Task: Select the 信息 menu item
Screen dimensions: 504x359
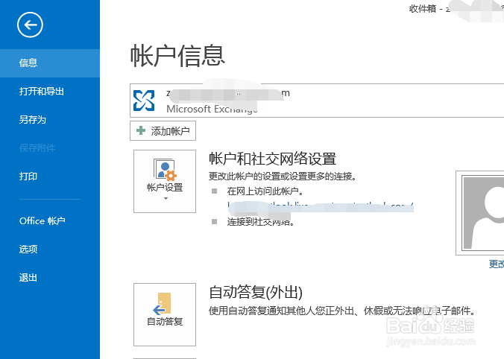Action: pos(50,63)
